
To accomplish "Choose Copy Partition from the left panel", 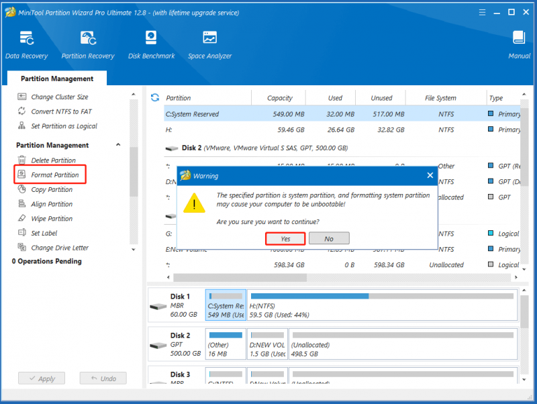I will click(52, 189).
